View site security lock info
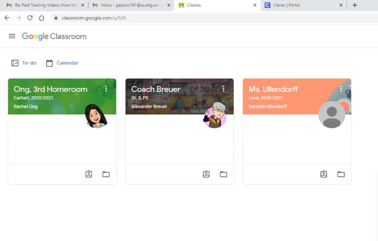The image size is (378, 241). 56,18
